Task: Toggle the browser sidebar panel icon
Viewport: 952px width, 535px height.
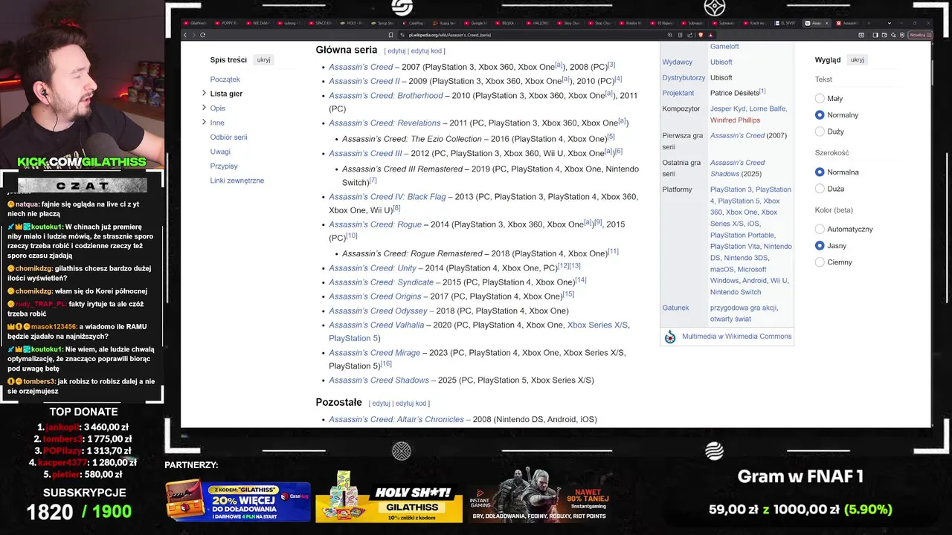Action: [x=875, y=35]
